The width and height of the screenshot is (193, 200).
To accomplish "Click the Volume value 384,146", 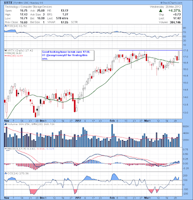I will [175, 22].
